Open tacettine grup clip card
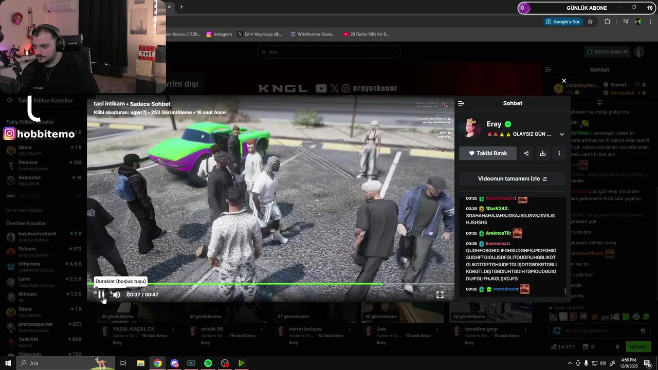The width and height of the screenshot is (658, 370). tap(481, 329)
